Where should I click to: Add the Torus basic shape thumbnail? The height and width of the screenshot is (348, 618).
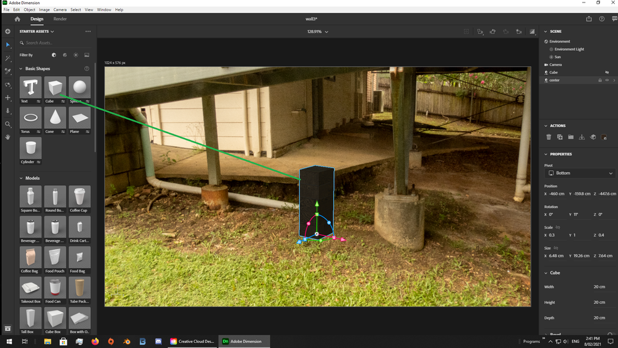point(30,118)
